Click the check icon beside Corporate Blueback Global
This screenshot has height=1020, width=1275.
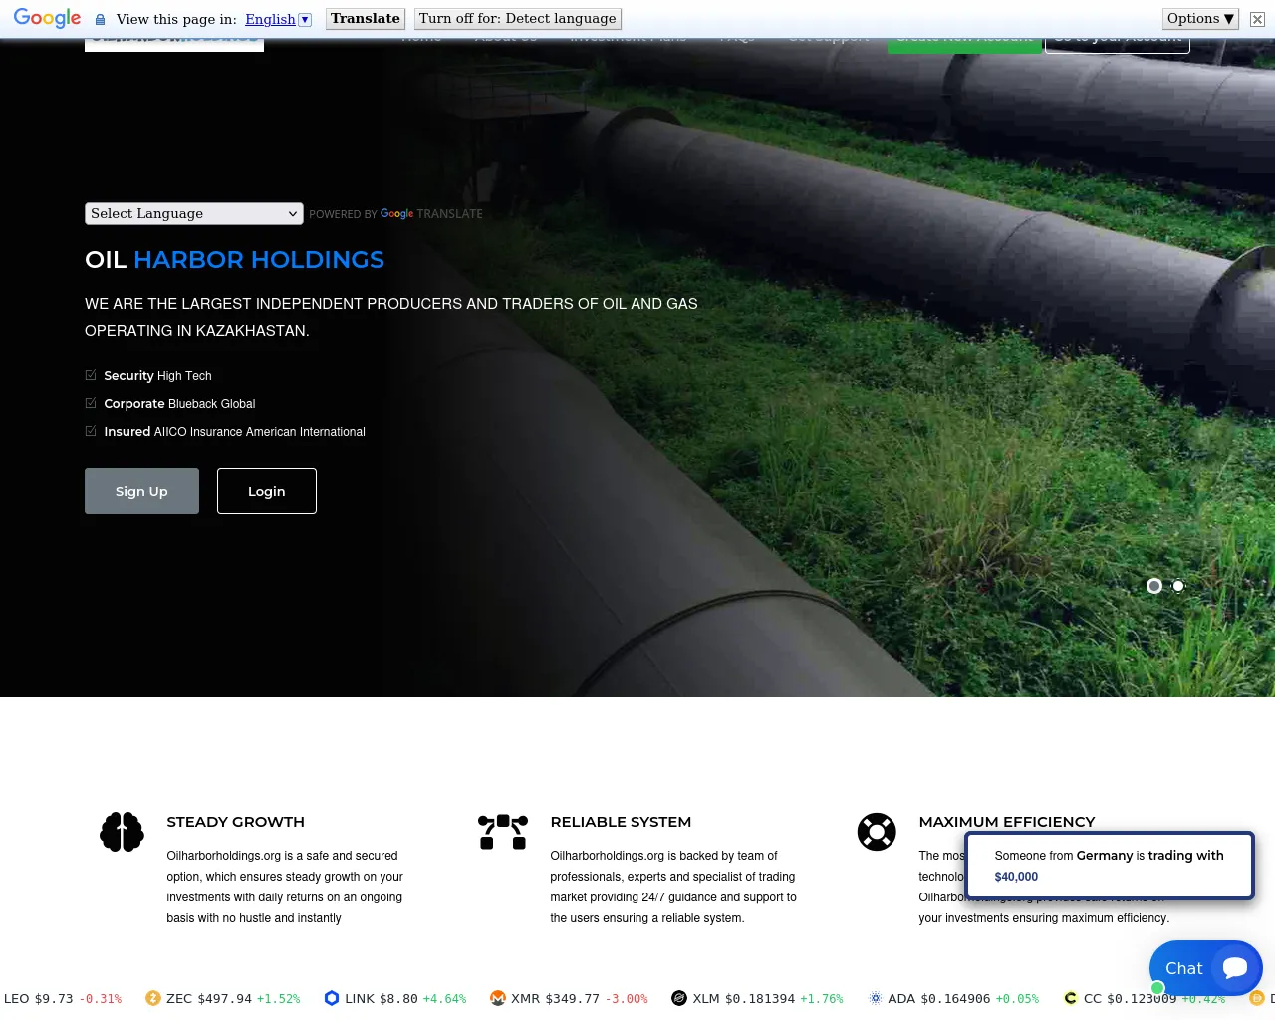point(91,403)
